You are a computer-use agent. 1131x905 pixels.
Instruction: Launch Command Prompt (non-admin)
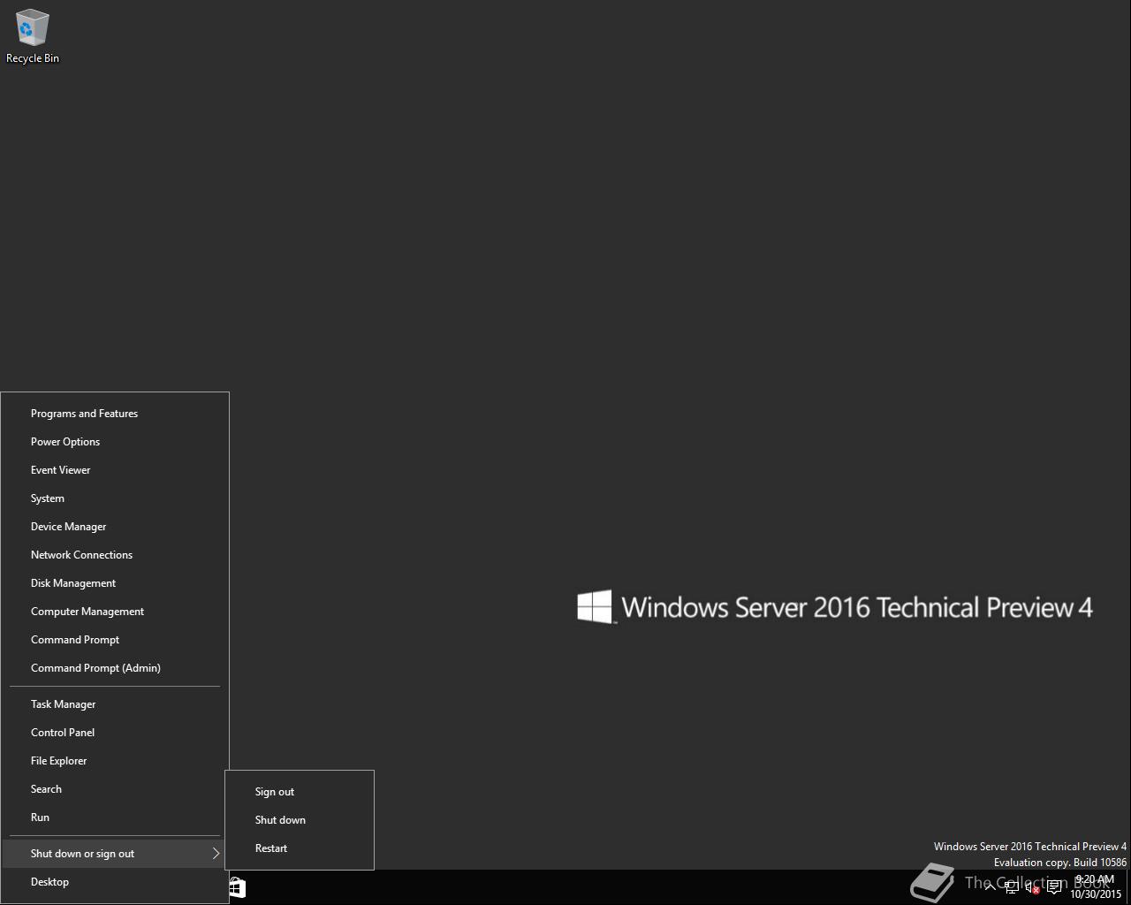pos(115,640)
